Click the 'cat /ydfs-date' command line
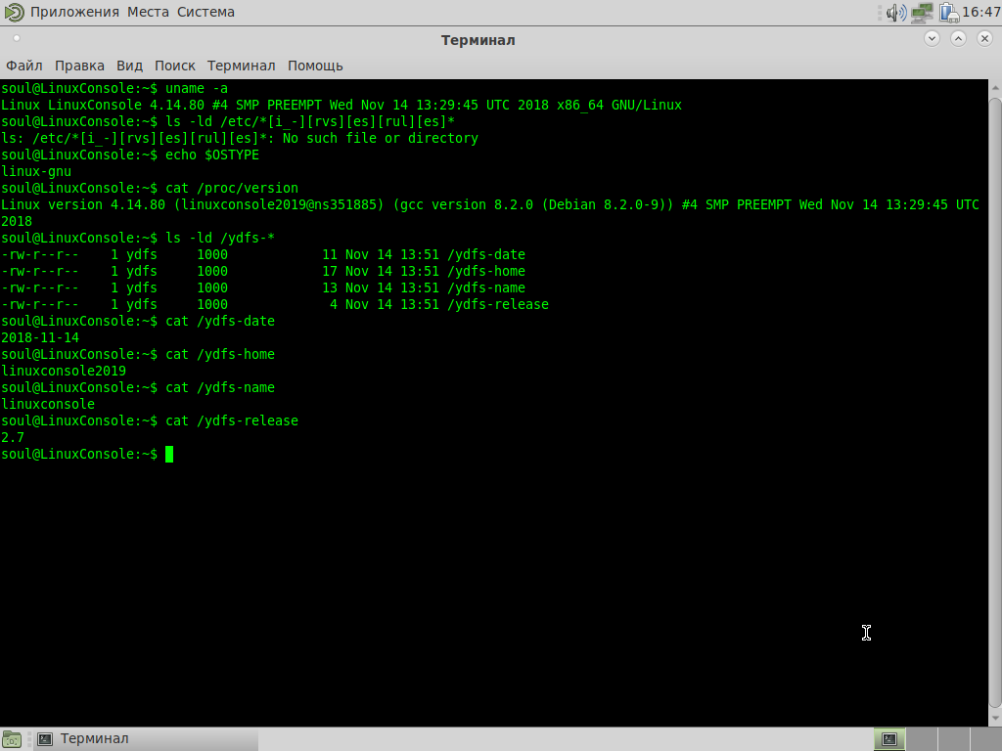1002x751 pixels. click(138, 321)
